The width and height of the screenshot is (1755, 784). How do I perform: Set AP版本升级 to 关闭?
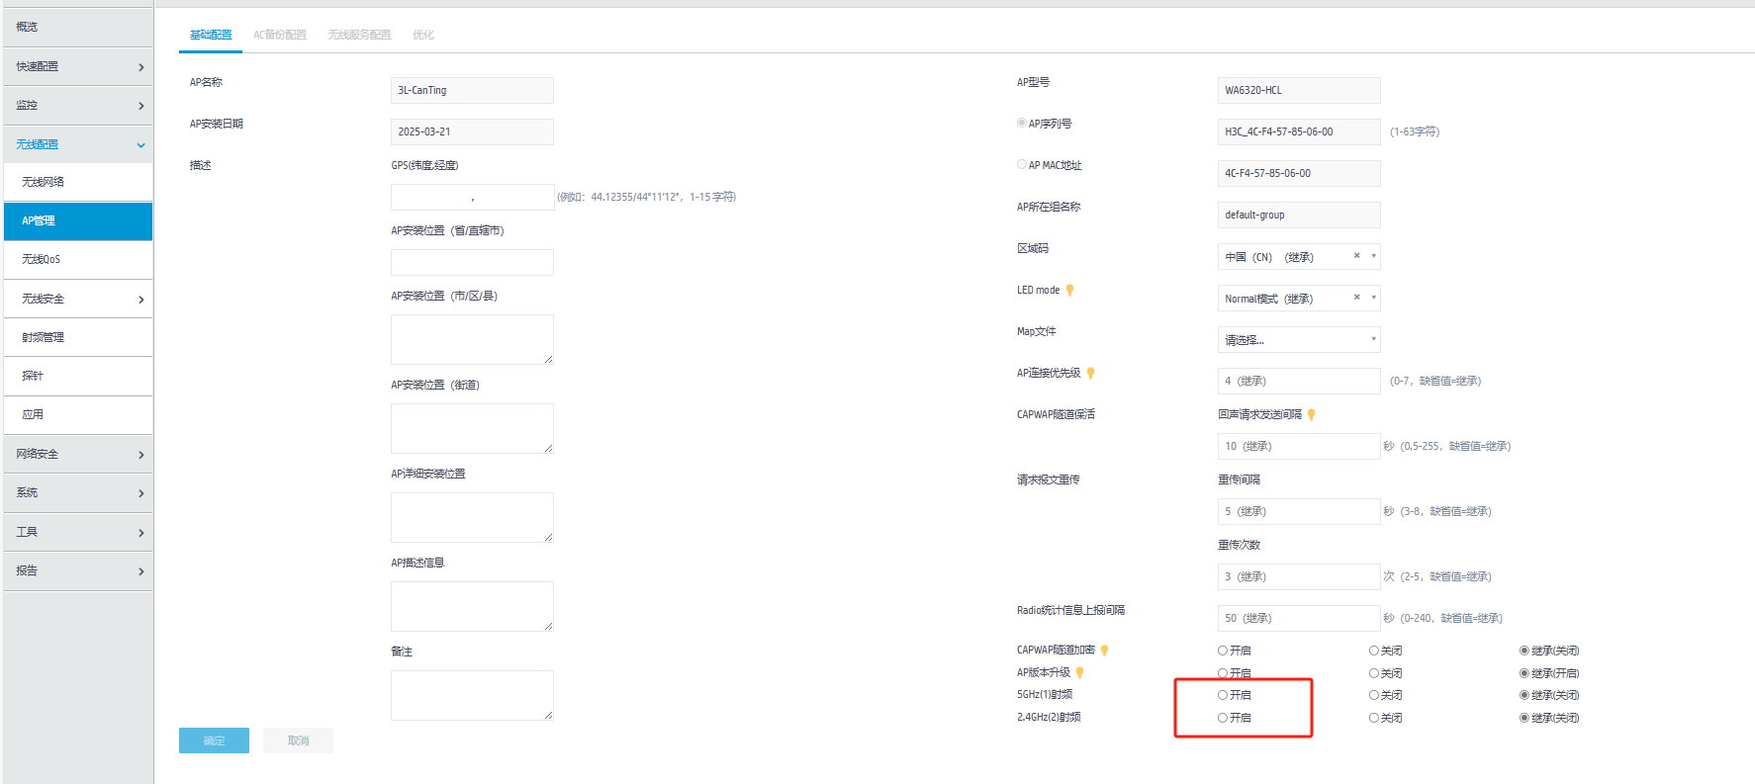coord(1374,673)
